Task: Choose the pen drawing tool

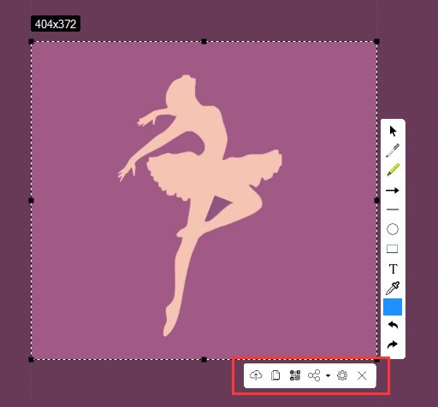Action: (x=393, y=150)
